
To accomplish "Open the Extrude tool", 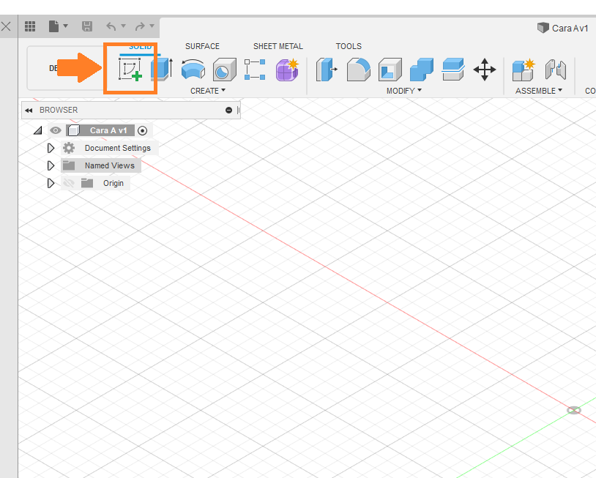I will click(160, 68).
